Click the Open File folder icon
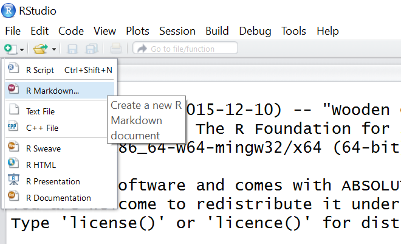Screen dimensions: 401x244 point(41,49)
